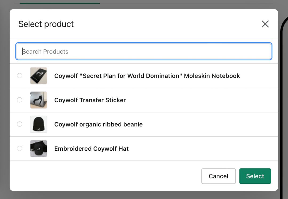Click the Moleskin Notebook product thumbnail

point(39,76)
